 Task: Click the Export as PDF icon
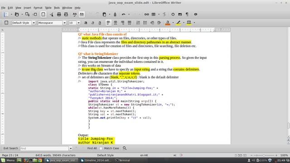click(51, 14)
